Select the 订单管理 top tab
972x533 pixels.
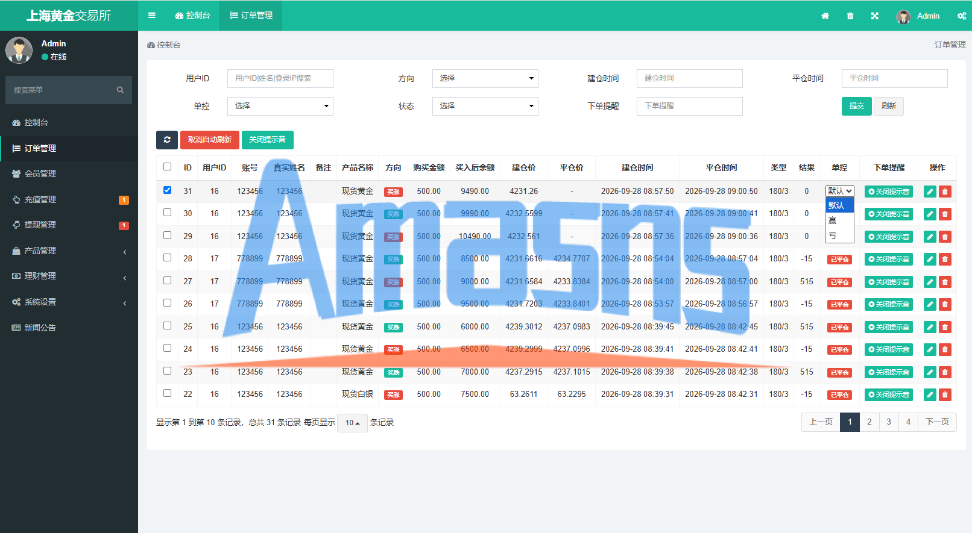pos(251,16)
